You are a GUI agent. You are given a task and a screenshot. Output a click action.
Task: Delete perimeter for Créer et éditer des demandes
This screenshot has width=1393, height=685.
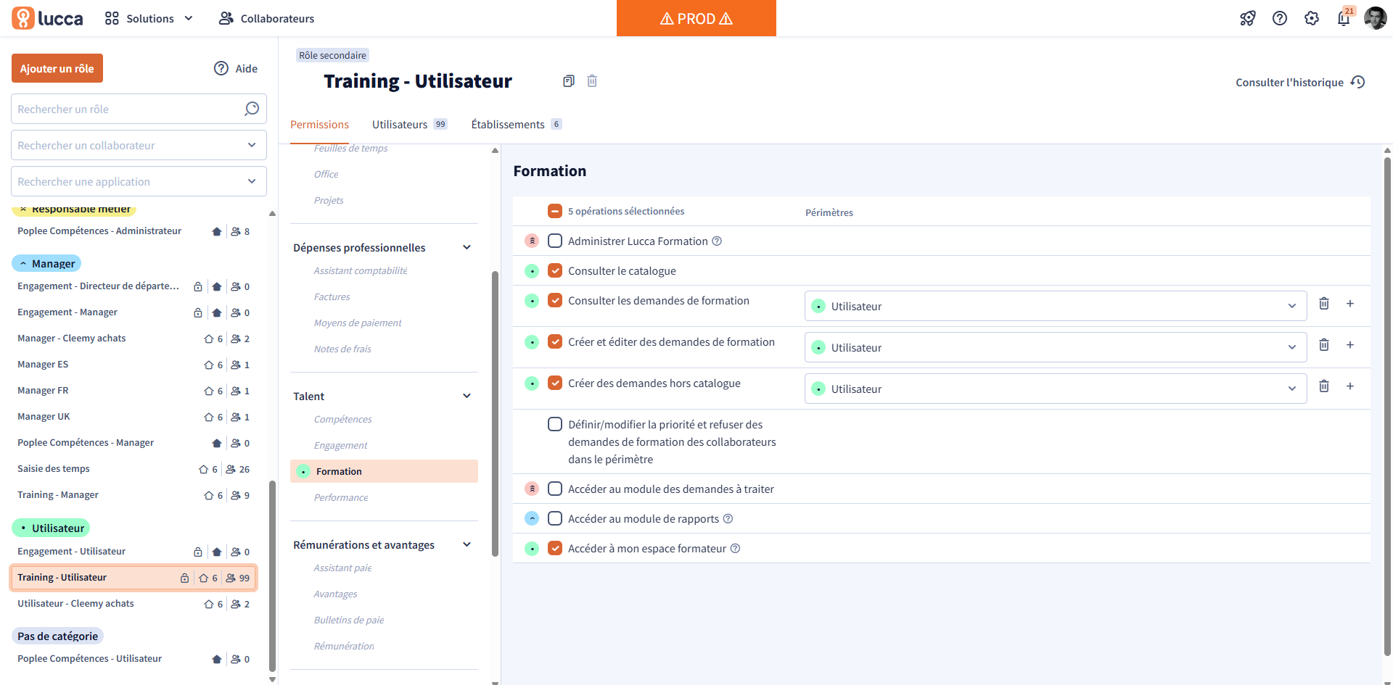coord(1324,345)
